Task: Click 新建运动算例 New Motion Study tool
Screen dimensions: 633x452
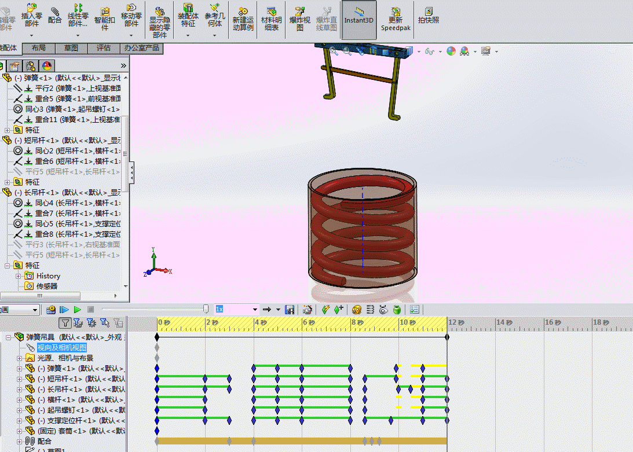Action: coord(243,19)
